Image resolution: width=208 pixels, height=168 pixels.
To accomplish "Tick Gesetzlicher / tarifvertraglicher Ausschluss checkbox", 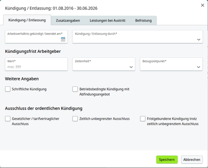I will 8,119.
